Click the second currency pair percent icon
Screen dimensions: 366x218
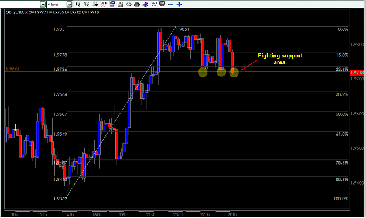pyautogui.click(x=87, y=4)
